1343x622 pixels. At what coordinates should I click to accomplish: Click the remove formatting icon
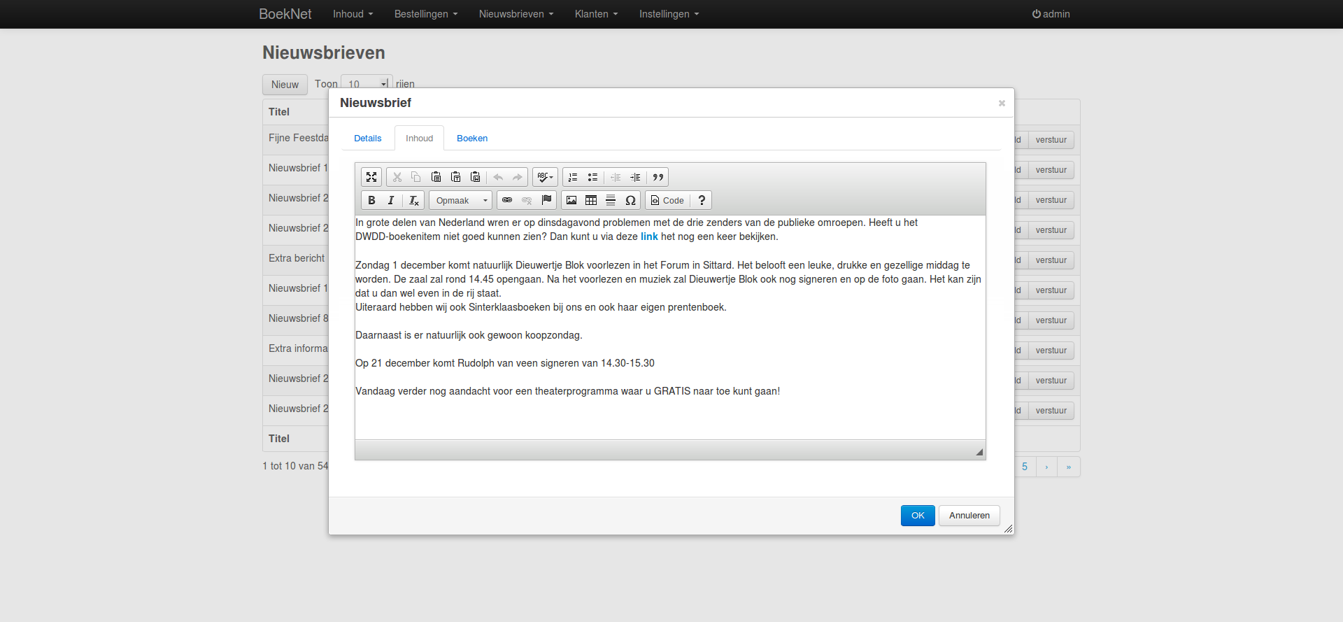coord(413,200)
